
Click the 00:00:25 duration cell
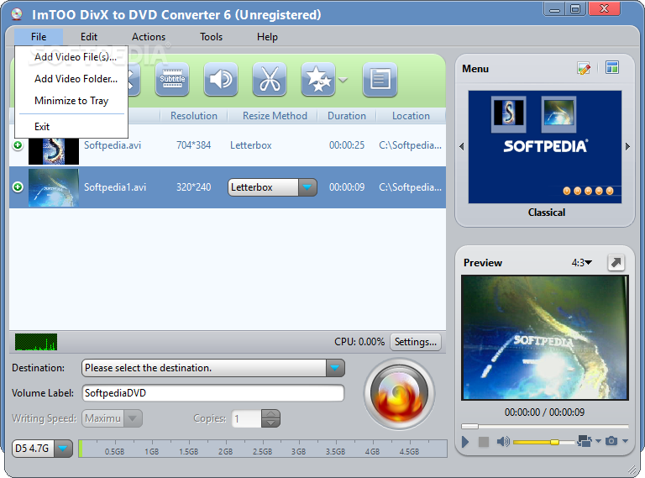coord(347,145)
